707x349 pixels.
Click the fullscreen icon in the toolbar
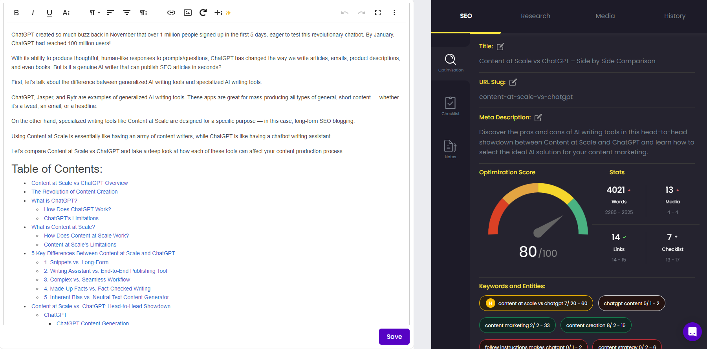click(x=378, y=13)
